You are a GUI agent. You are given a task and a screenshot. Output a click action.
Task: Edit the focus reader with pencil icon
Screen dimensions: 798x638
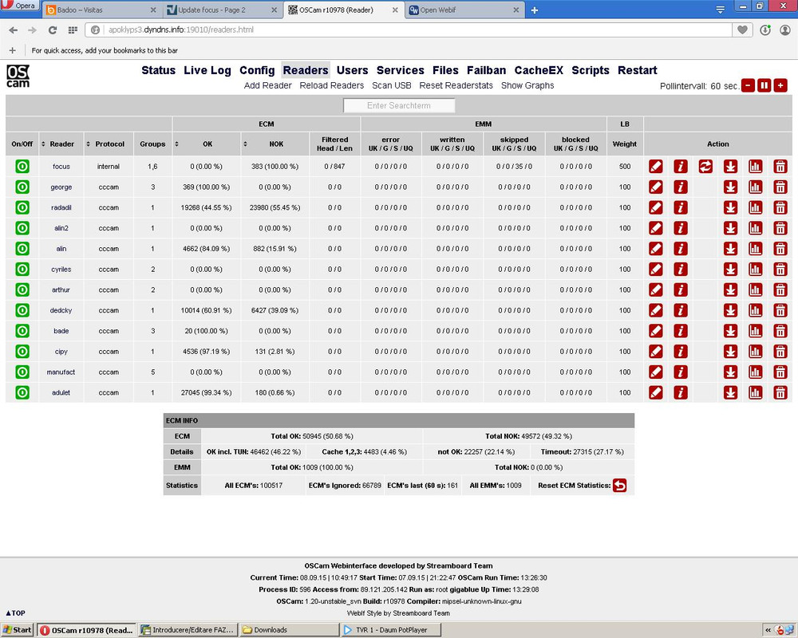(x=655, y=167)
